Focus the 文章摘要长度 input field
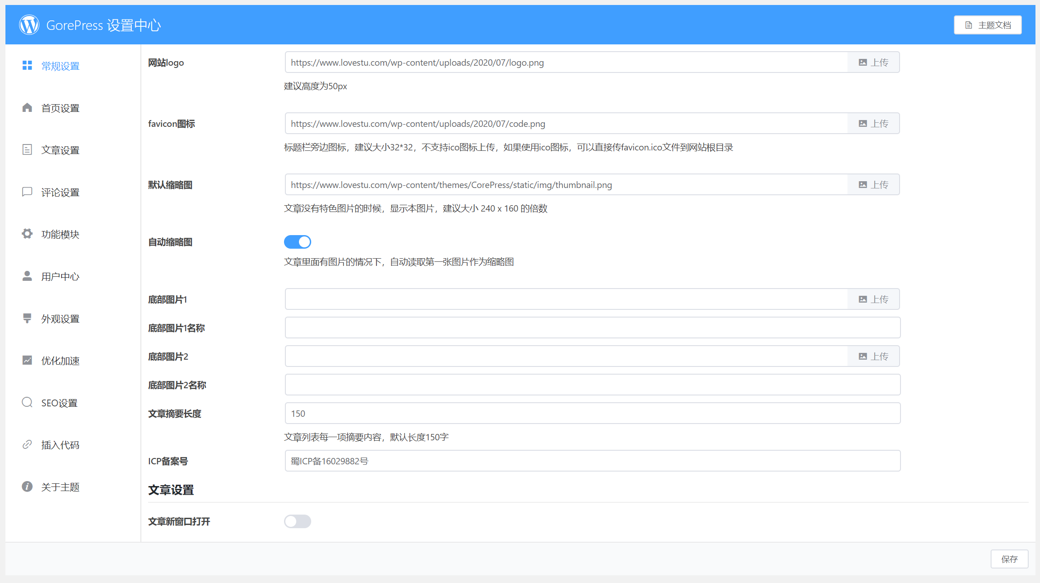1040x583 pixels. click(x=592, y=414)
